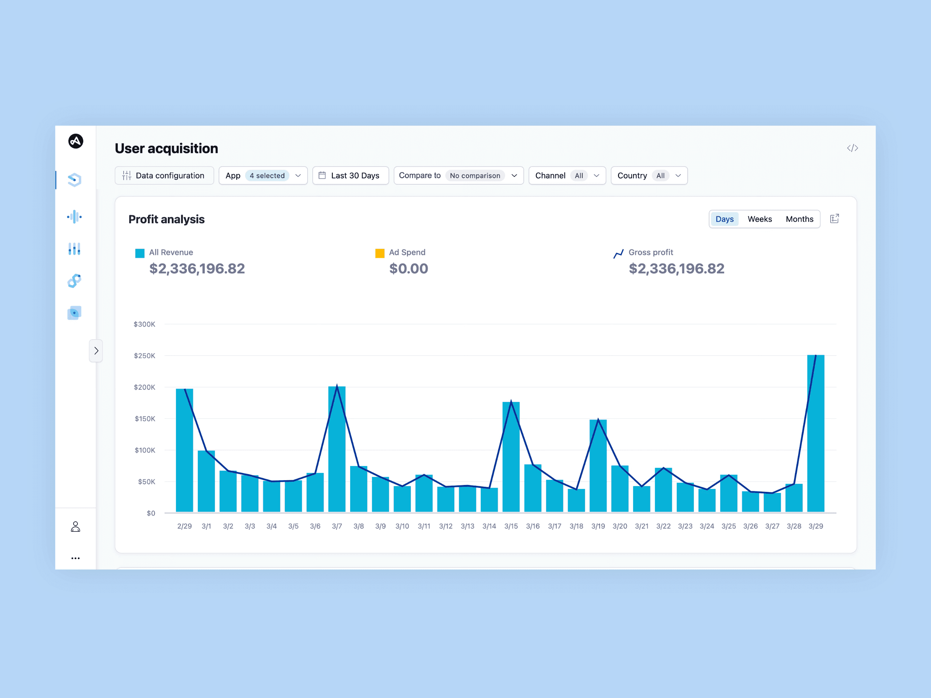The height and width of the screenshot is (698, 931).
Task: Click the 2/29 revenue bar
Action: [x=184, y=450]
